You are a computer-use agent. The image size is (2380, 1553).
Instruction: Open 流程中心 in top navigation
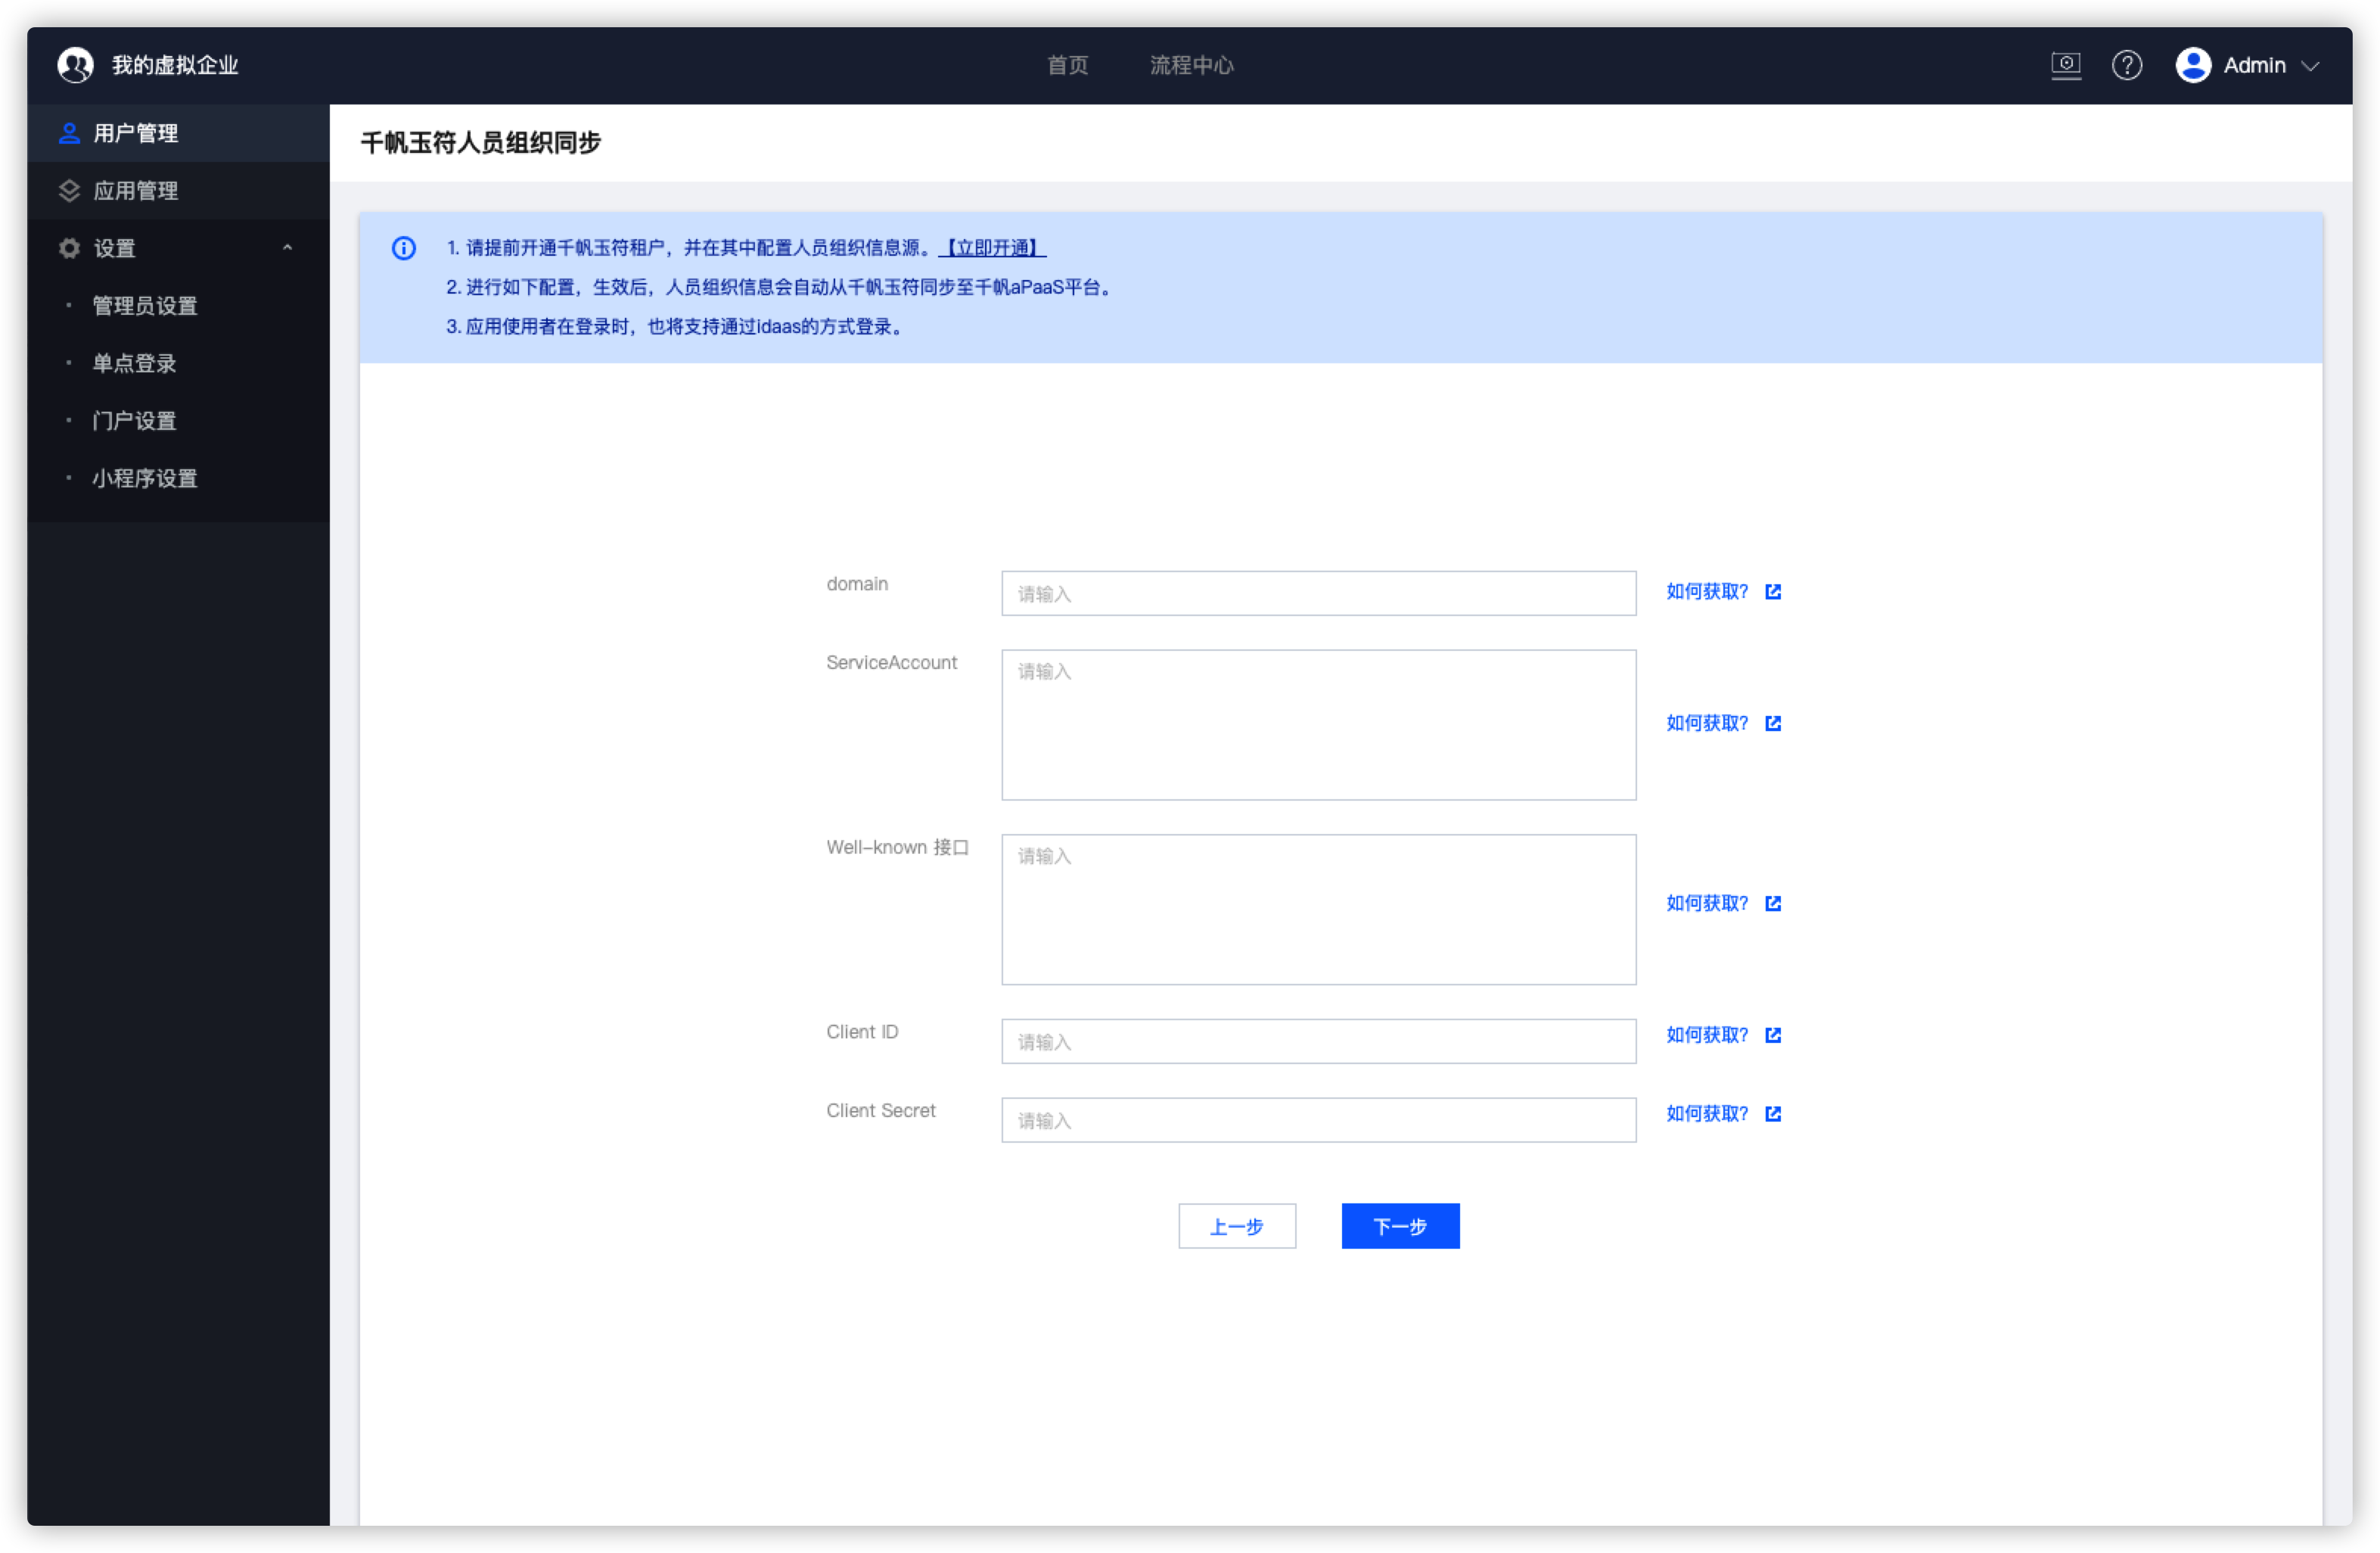tap(1191, 65)
